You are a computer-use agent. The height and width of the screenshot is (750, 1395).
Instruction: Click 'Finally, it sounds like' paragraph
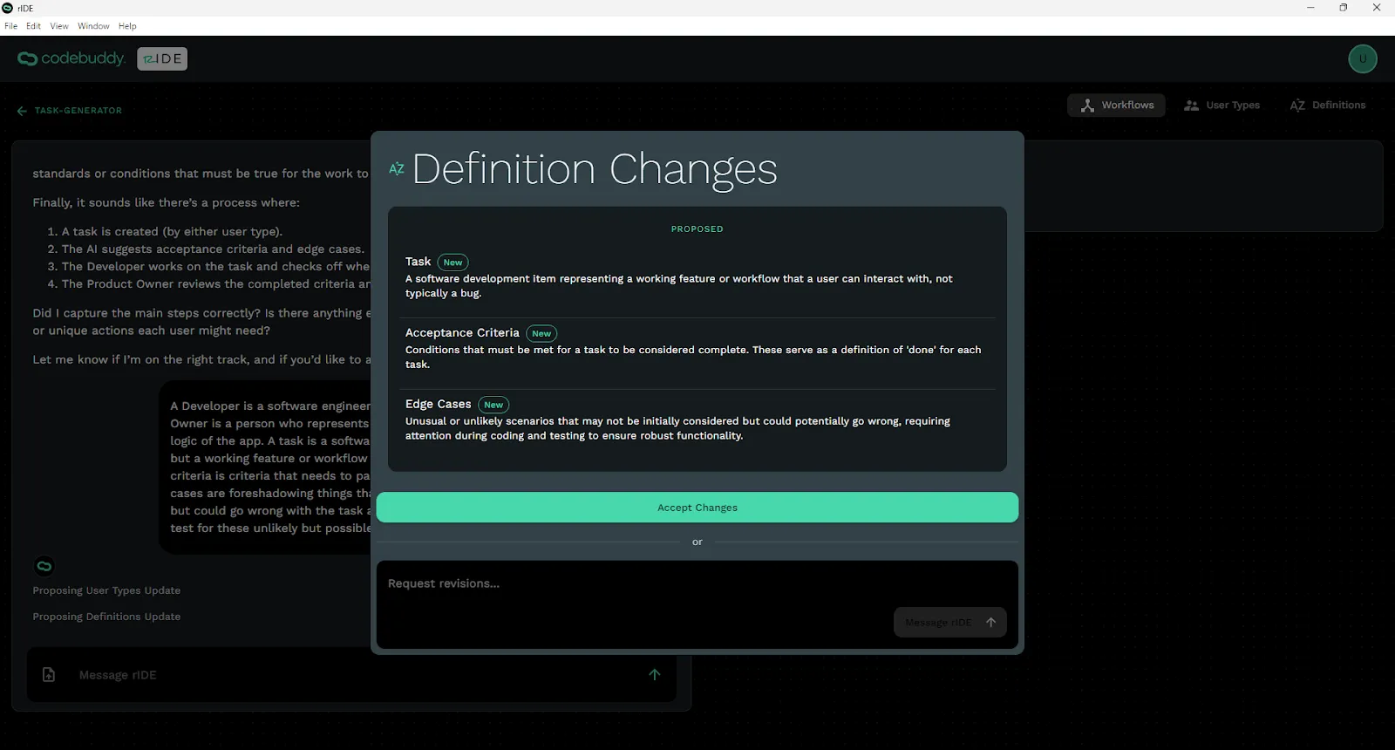coord(166,202)
